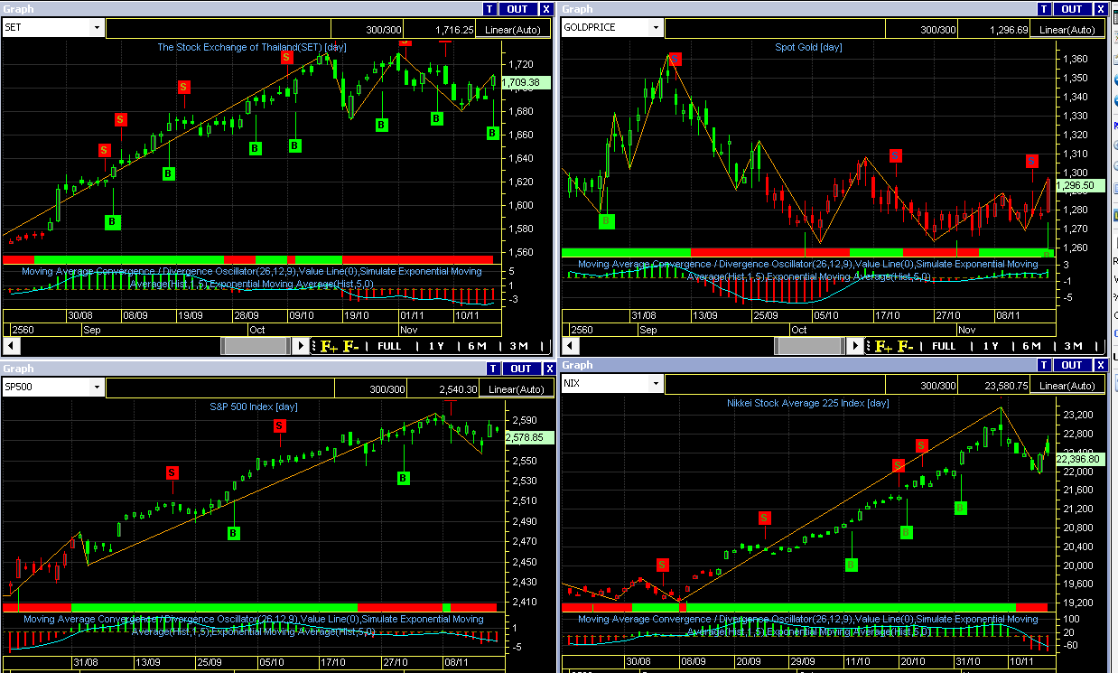Click Linear(Auto) on the GOLDPRICE graph
The height and width of the screenshot is (673, 1118).
[1067, 30]
